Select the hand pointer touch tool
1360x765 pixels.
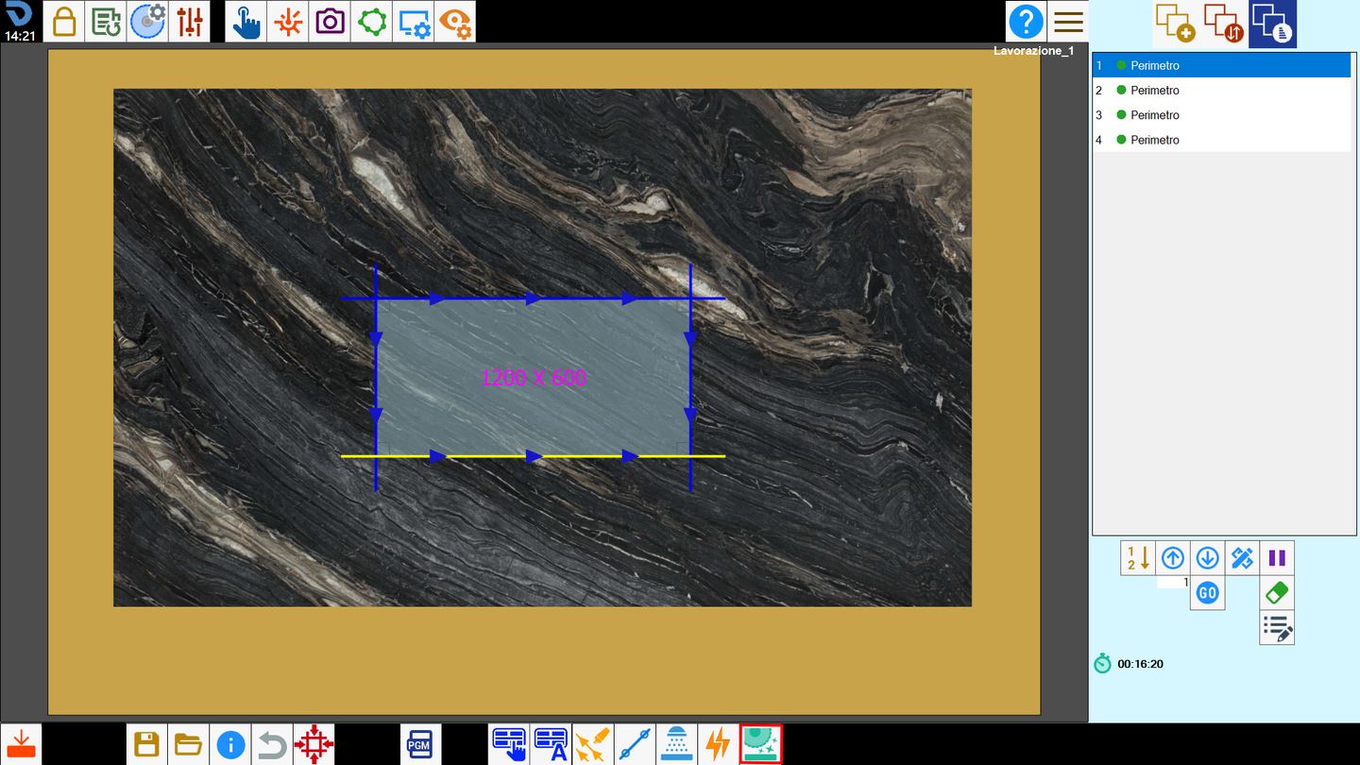coord(246,21)
